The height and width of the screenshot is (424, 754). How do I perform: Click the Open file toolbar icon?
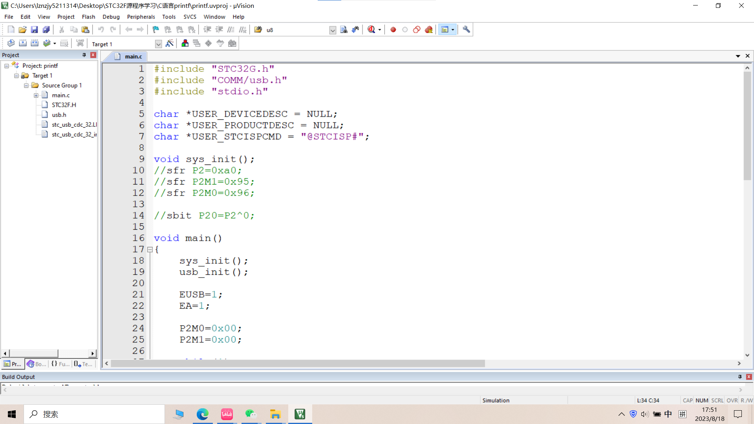pos(22,30)
